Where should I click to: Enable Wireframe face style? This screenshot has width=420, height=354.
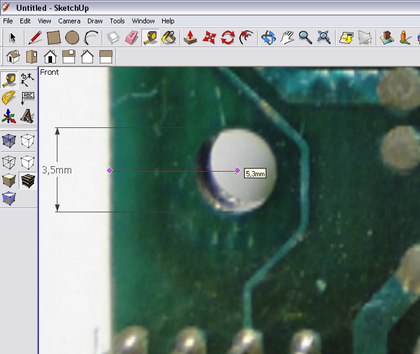coord(9,162)
